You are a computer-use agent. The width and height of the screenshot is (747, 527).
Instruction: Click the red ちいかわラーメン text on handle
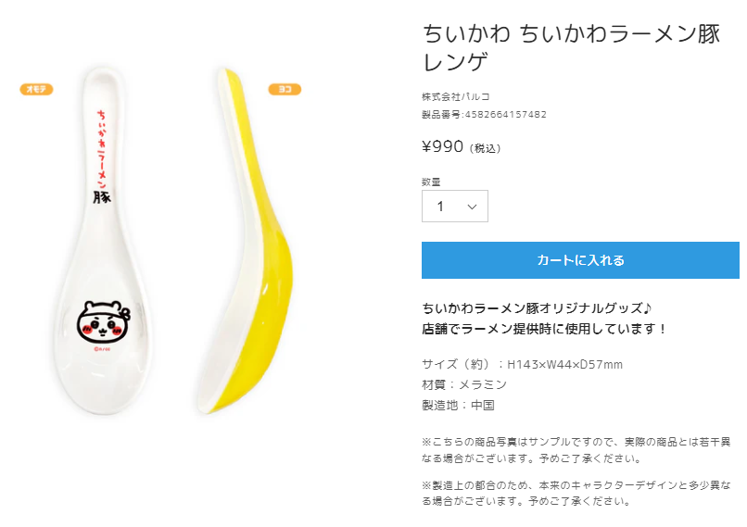pos(101,149)
